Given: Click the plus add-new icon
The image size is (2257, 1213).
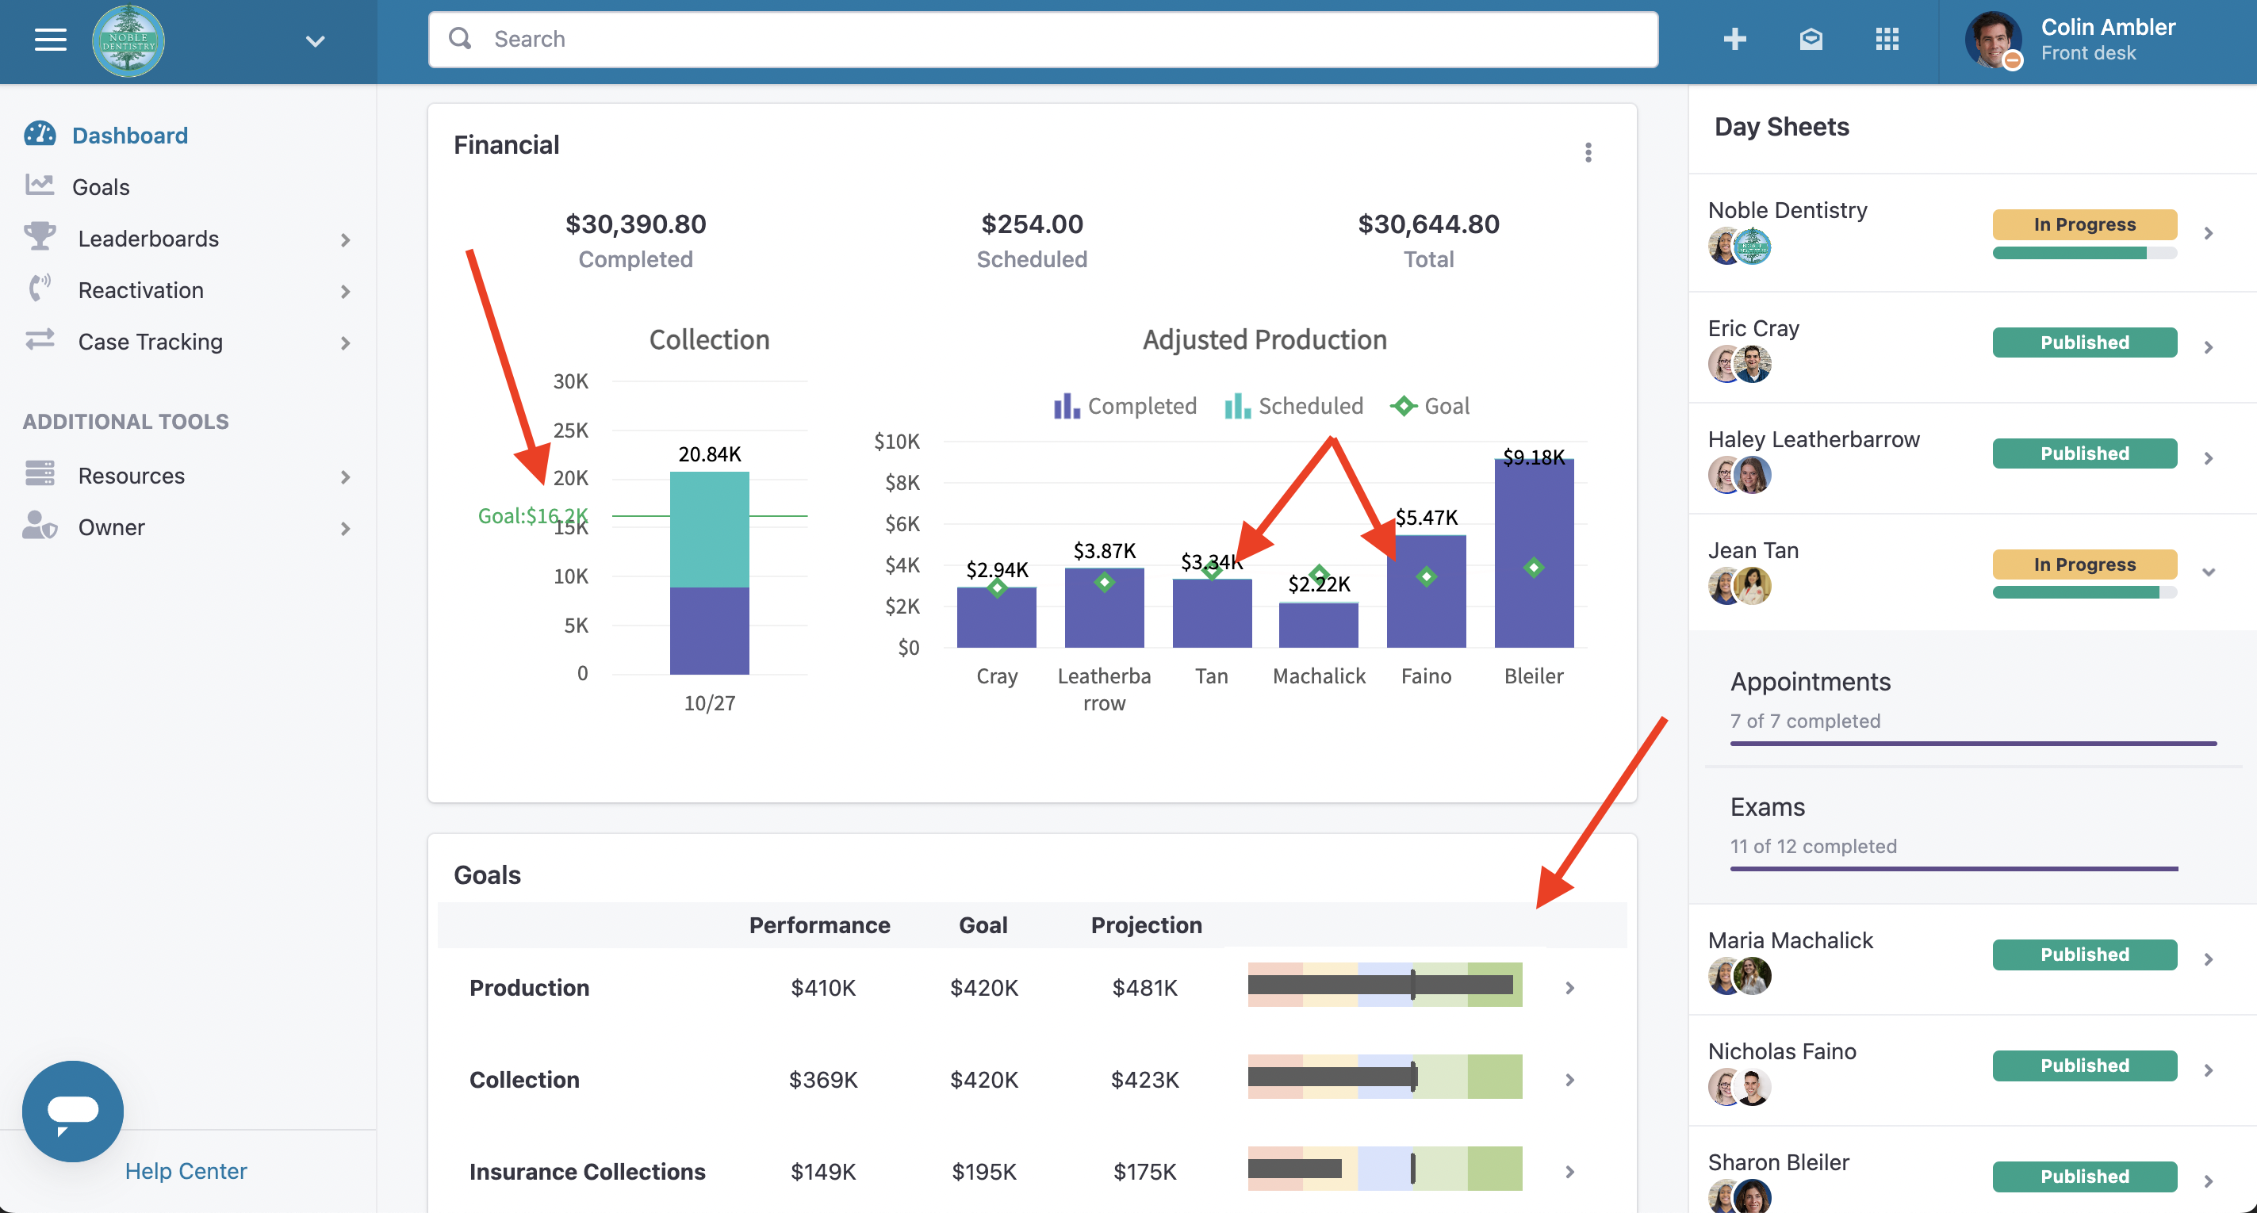Looking at the screenshot, I should 1735,40.
